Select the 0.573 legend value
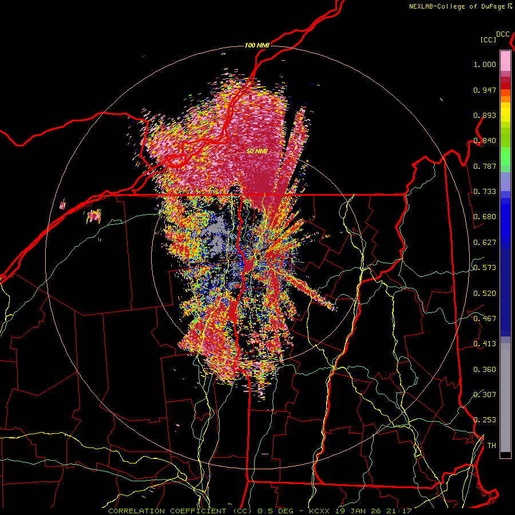Image resolution: width=515 pixels, height=515 pixels. pos(485,268)
